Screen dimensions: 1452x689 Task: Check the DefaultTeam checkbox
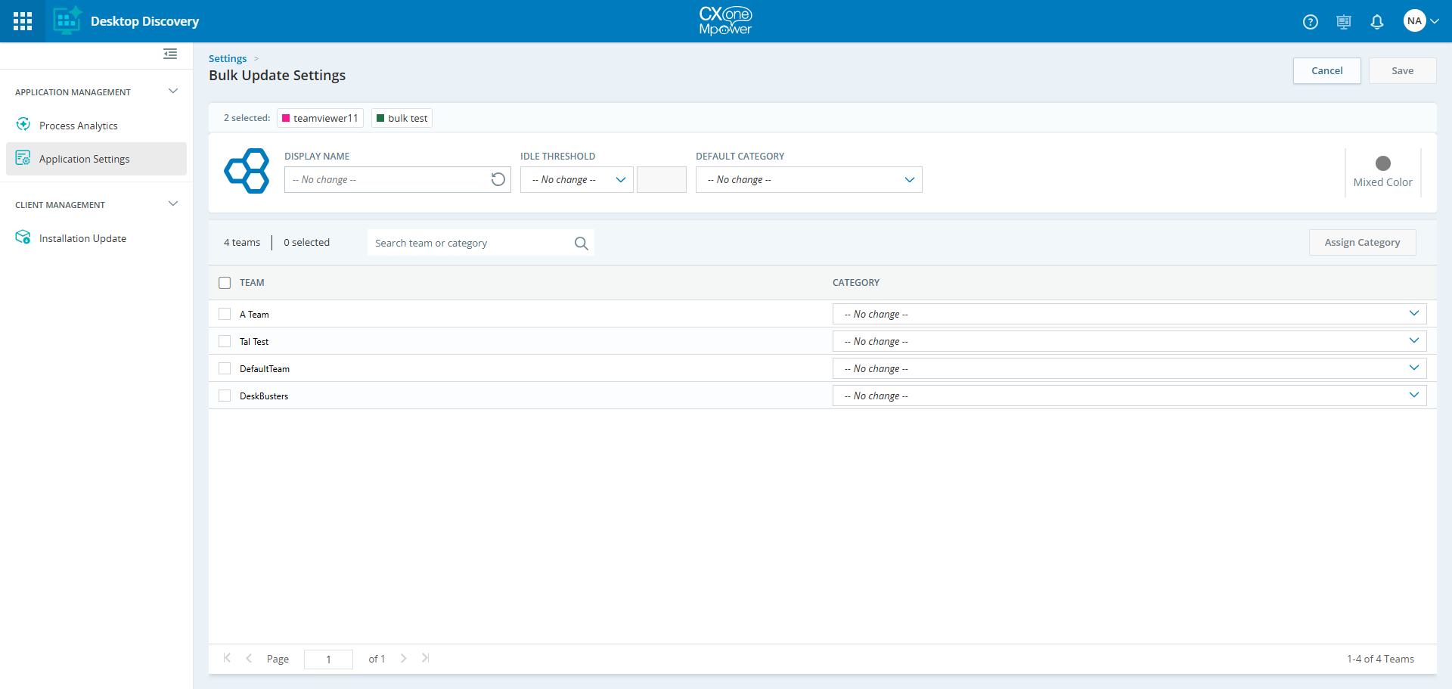tap(225, 368)
